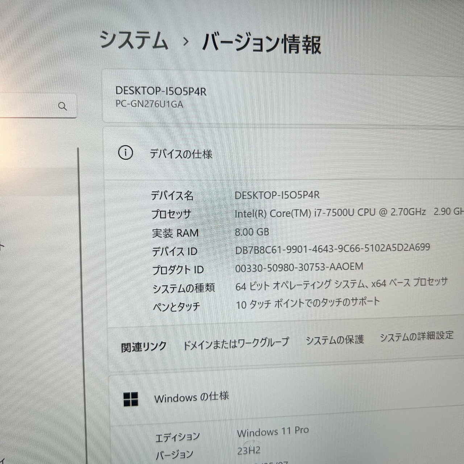This screenshot has height=464, width=464.
Task: Click the Windows logo icon beside Windows の仕様
Action: (x=130, y=399)
